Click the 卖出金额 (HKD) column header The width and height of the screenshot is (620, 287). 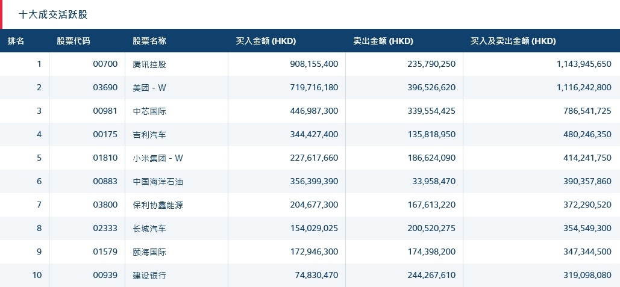pos(383,41)
